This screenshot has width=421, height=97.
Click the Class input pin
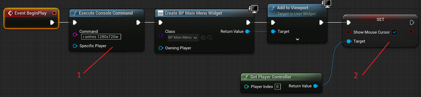click(161, 35)
